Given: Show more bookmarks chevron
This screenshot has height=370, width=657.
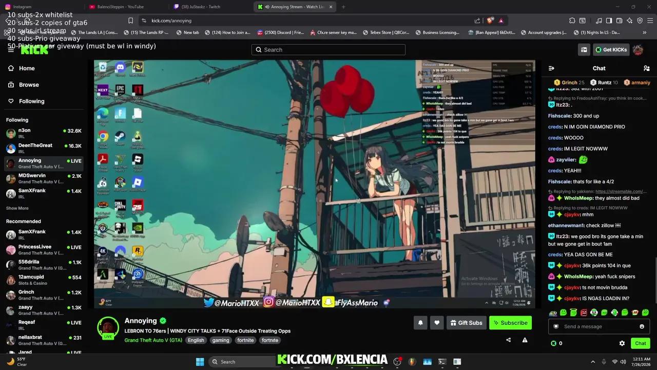Looking at the screenshot, I should pyautogui.click(x=645, y=32).
